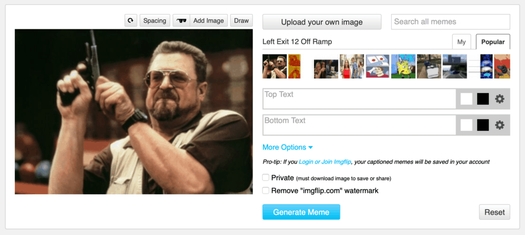The image size is (525, 235).
Task: Switch to the Popular templates tab
Action: coord(492,42)
